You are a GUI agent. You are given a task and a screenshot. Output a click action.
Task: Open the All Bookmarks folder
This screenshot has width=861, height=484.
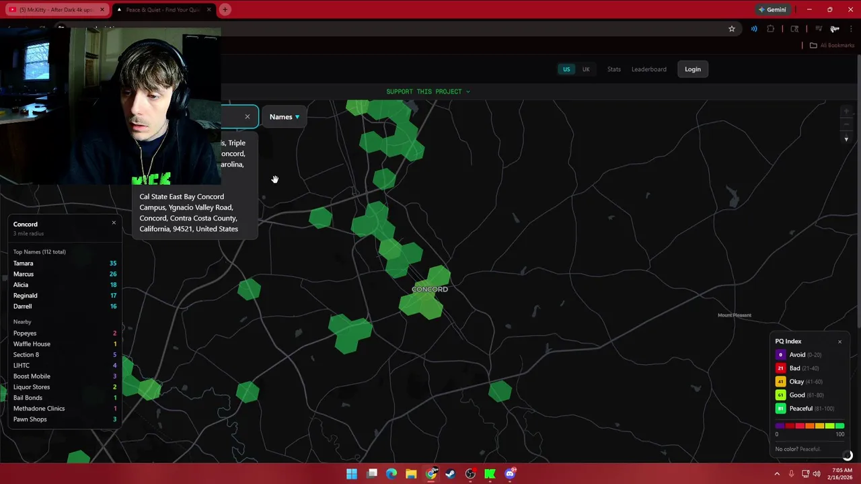coord(831,45)
